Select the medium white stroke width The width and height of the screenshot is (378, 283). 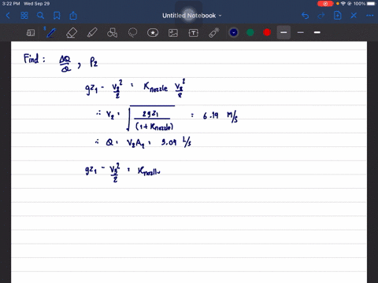pyautogui.click(x=317, y=32)
